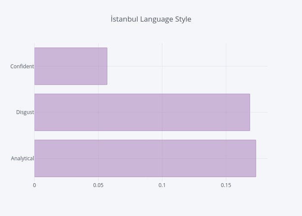The width and height of the screenshot is (302, 216).
Task: Click the word İstanbul in the title
Action: click(x=124, y=19)
